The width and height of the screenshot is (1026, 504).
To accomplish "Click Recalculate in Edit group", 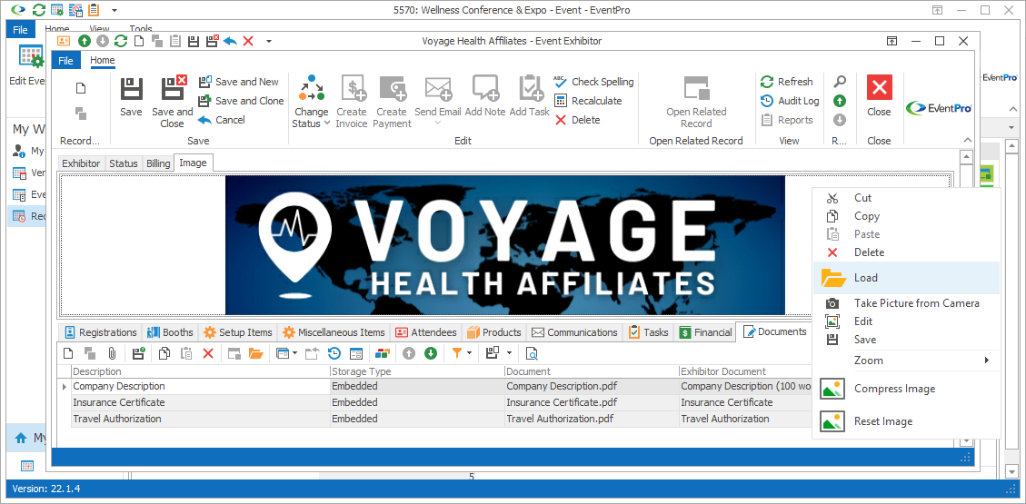I will (x=588, y=101).
